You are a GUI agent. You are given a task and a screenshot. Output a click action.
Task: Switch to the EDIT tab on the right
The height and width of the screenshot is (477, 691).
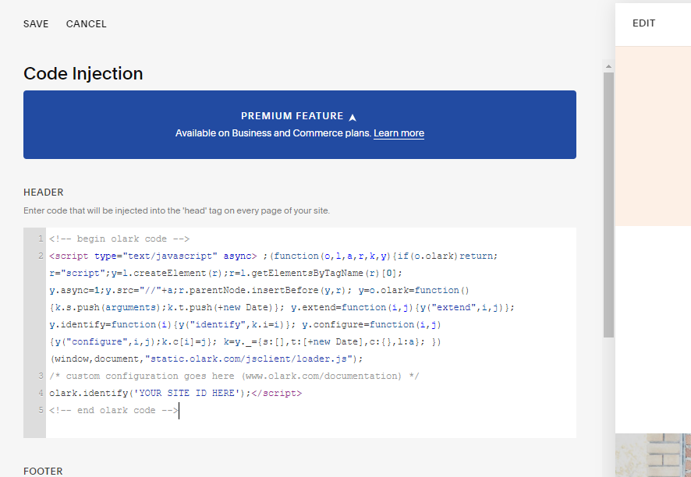[x=643, y=23]
